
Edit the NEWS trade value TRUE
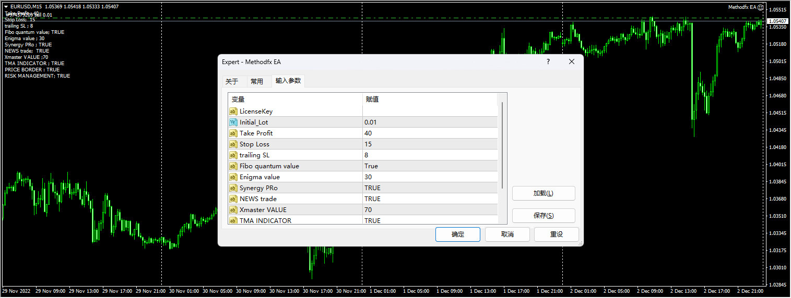pyautogui.click(x=430, y=199)
